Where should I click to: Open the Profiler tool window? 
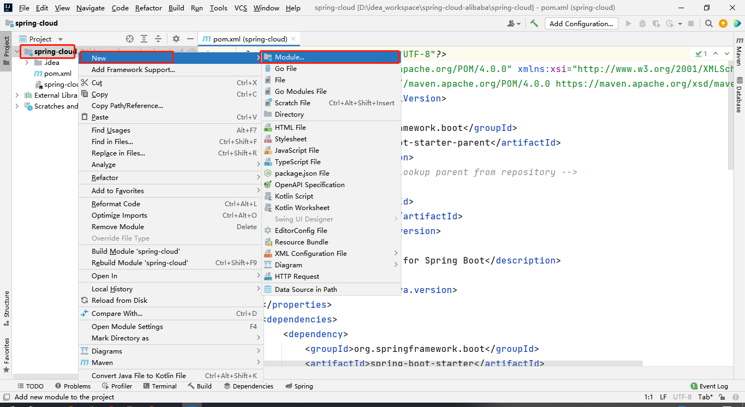pyautogui.click(x=117, y=386)
